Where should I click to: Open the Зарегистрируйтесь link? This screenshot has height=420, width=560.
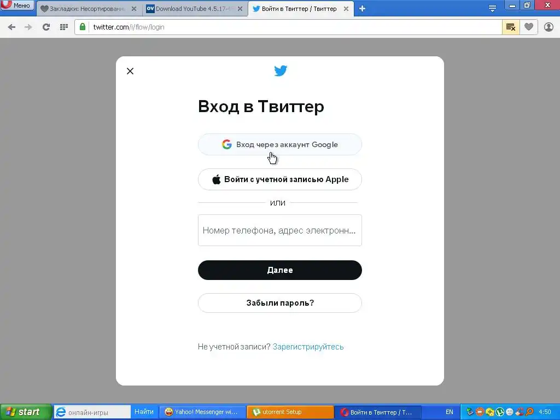[x=308, y=347]
